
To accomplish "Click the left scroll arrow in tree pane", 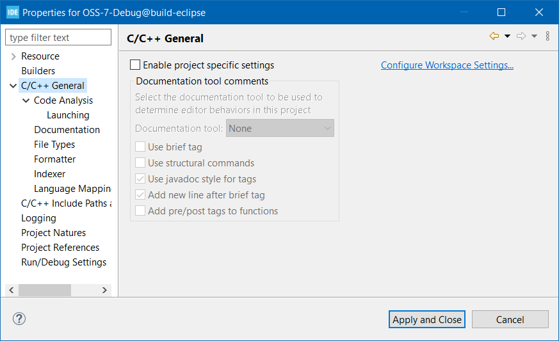I will pyautogui.click(x=12, y=290).
